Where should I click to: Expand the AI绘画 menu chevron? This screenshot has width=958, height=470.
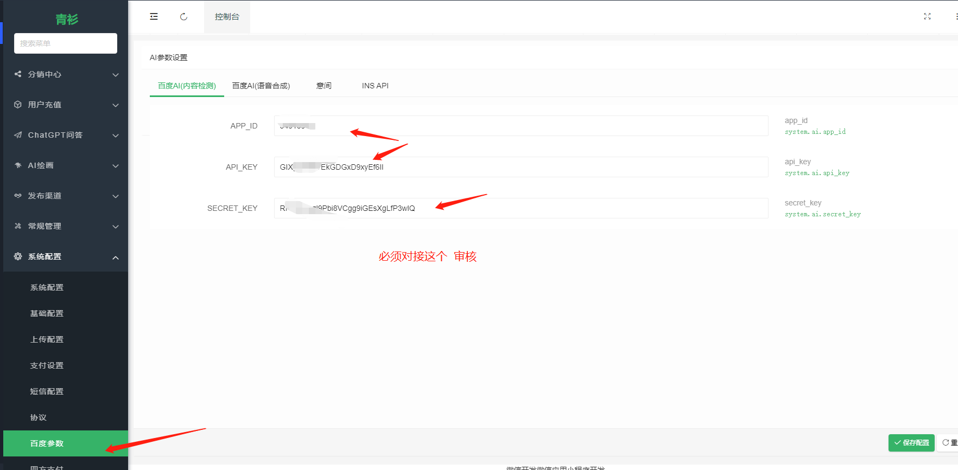[x=116, y=166]
